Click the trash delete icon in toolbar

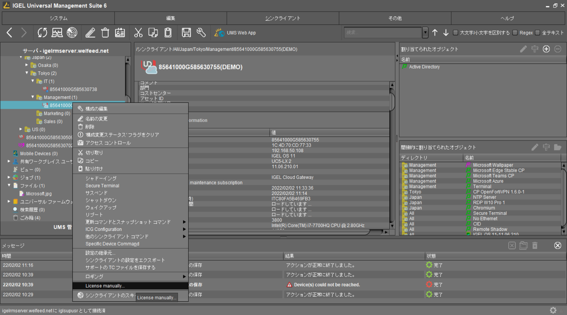[105, 33]
